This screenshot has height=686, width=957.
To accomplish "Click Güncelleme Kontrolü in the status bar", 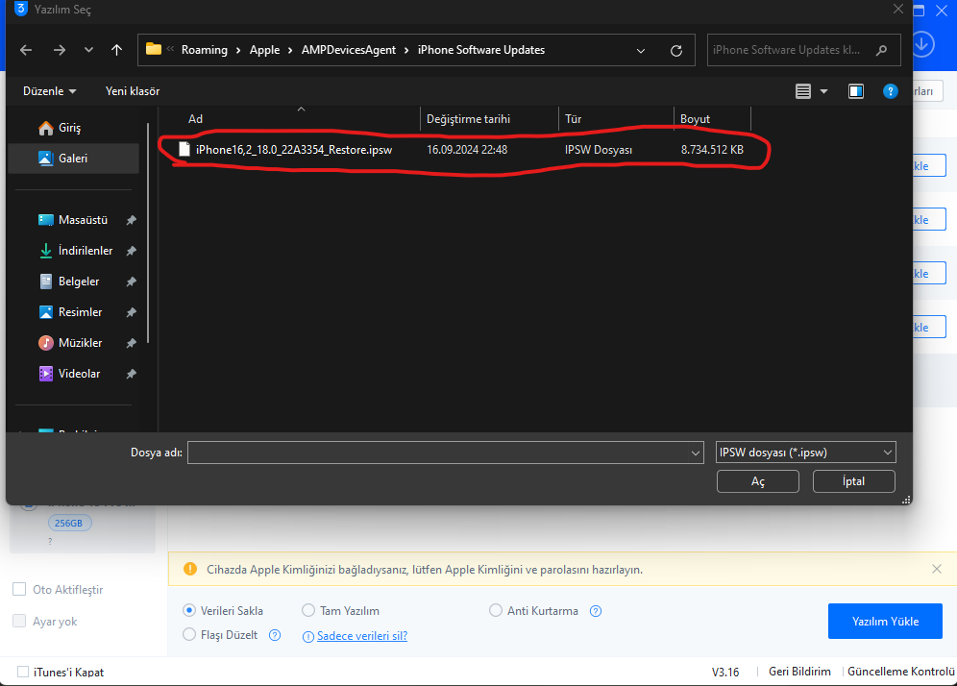I will click(901, 672).
